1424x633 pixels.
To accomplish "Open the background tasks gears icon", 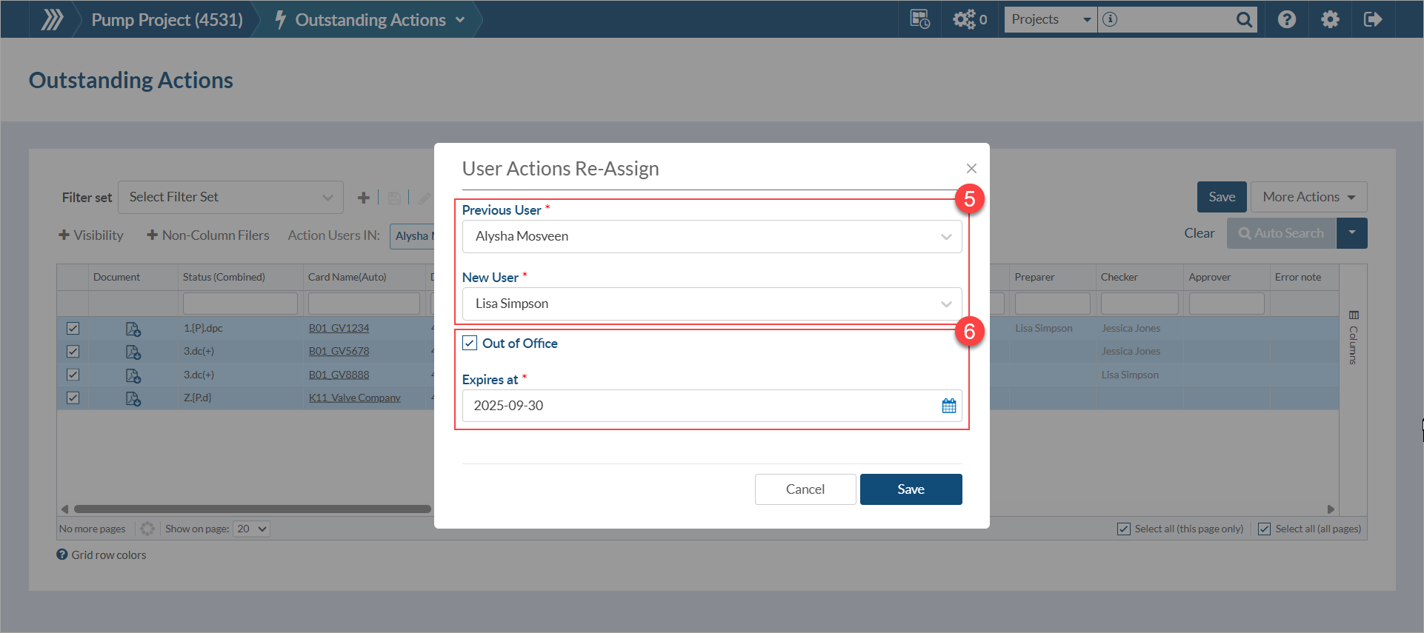I will [964, 19].
